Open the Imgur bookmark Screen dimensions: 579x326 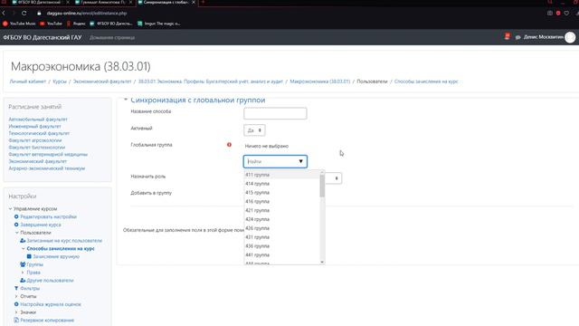(159, 24)
